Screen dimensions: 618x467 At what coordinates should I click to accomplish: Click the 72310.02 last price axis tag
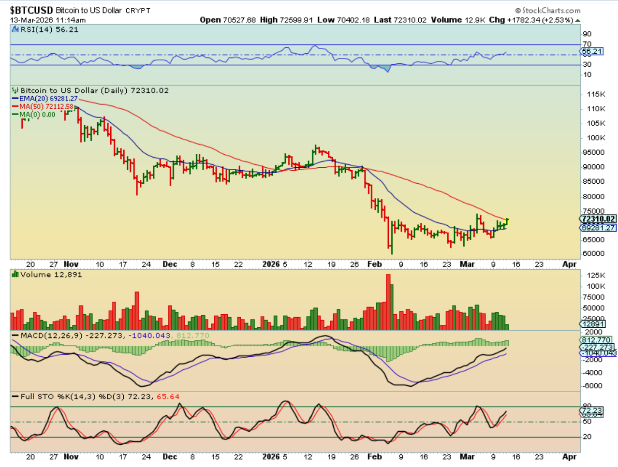[598, 219]
